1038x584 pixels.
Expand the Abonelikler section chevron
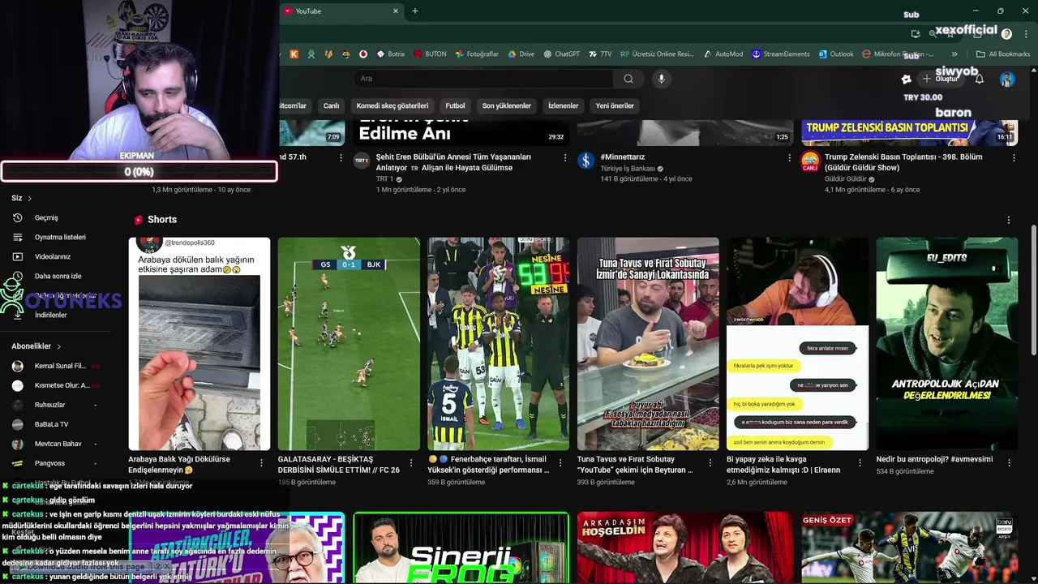click(x=58, y=346)
